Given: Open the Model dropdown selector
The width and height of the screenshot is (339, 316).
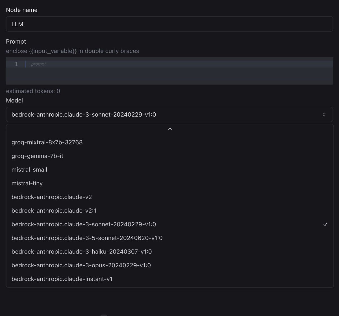Looking at the screenshot, I should [x=169, y=115].
